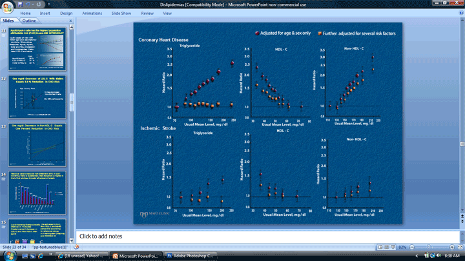
Task: Launch Internet Explorer from Quick Launch
Action: (41, 256)
